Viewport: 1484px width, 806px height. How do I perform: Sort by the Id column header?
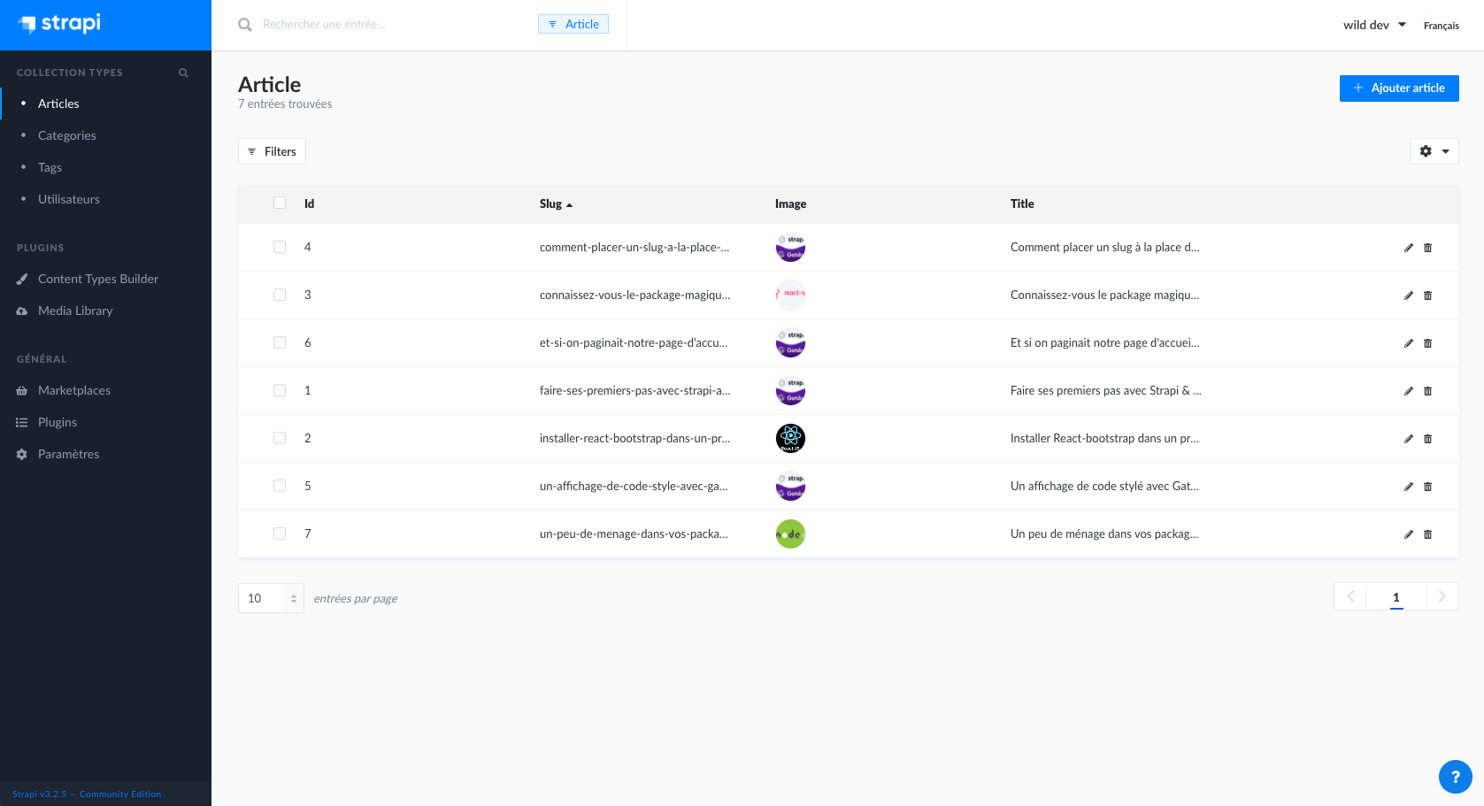click(x=309, y=203)
